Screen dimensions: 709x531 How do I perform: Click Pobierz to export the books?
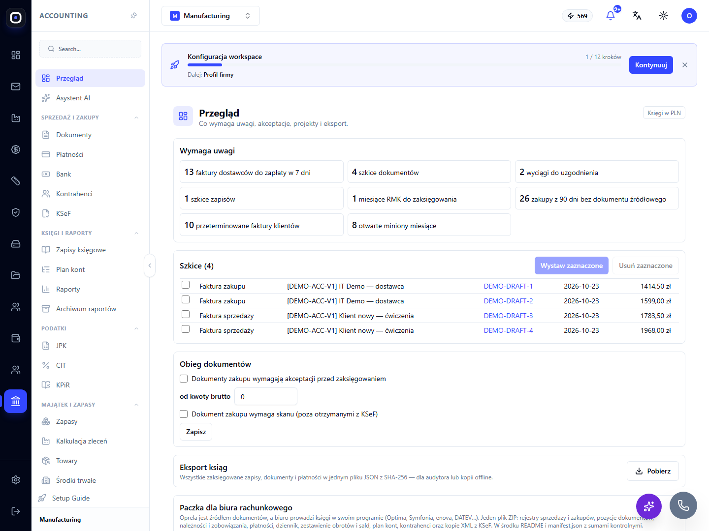(653, 471)
